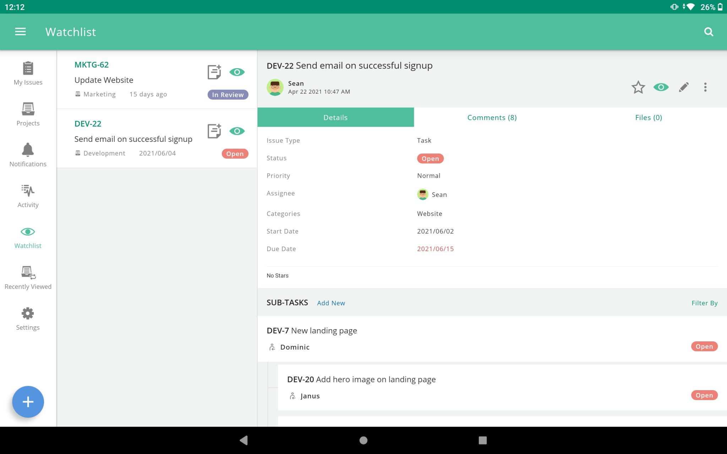Open the three-dot overflow menu
This screenshot has width=727, height=454.
coord(705,87)
